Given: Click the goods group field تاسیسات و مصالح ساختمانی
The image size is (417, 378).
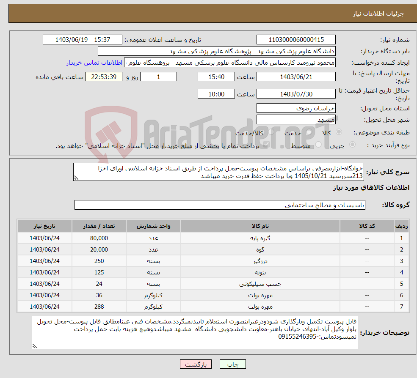Looking at the screenshot, I should [x=220, y=205].
